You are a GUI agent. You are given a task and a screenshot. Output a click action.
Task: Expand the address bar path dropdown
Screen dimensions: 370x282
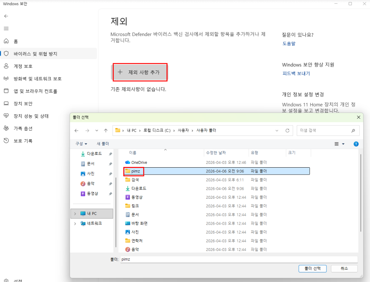click(277, 131)
